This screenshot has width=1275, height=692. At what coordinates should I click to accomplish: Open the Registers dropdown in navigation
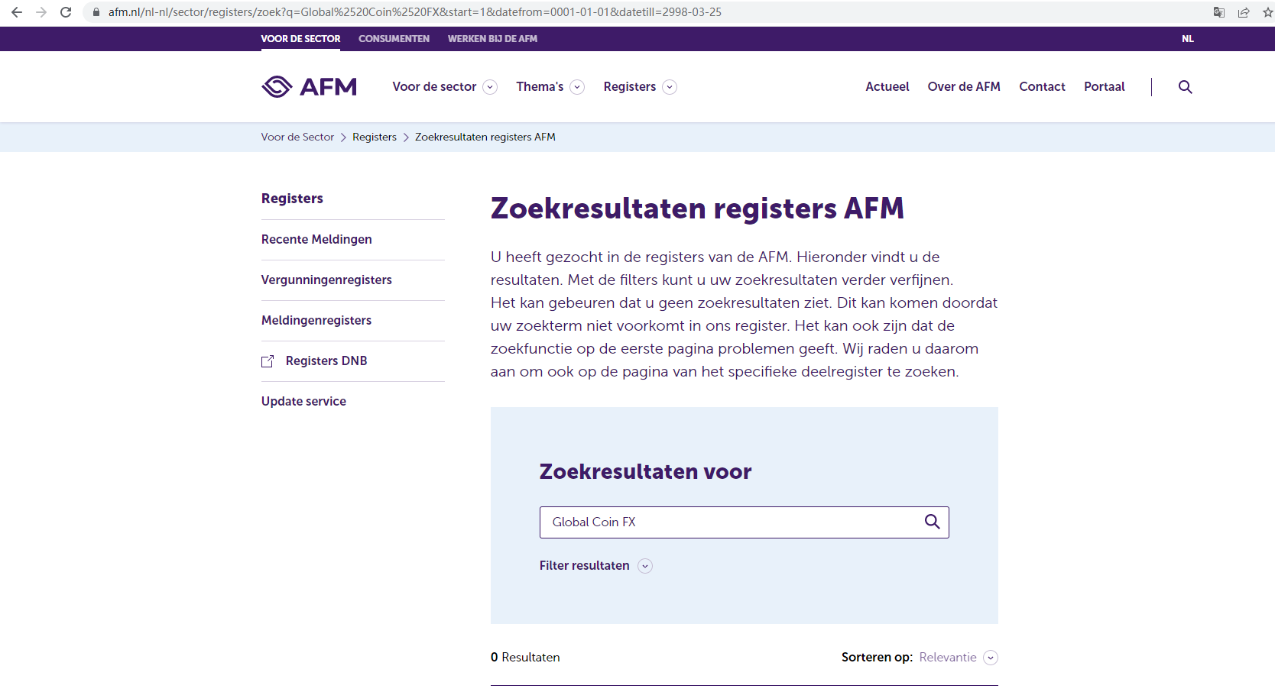[x=639, y=87]
